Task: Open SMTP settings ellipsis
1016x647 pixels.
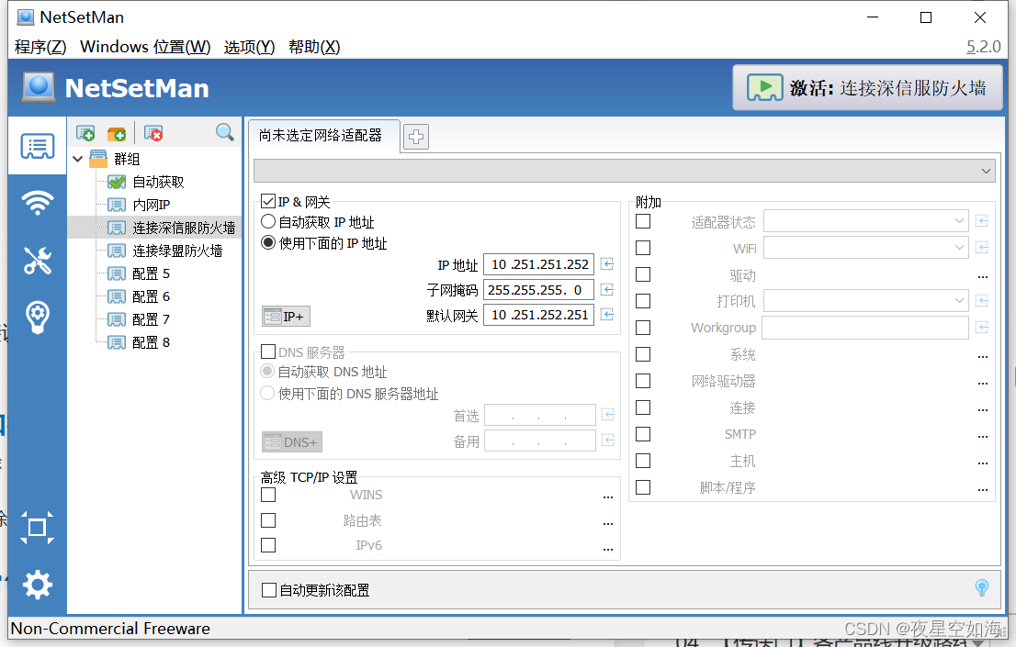Action: pos(983,437)
